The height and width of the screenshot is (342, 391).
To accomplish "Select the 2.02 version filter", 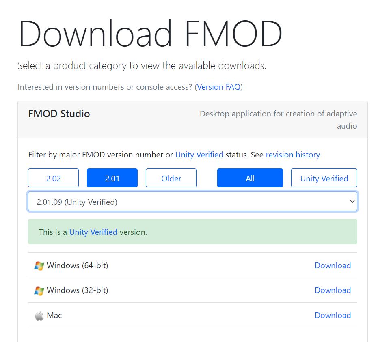I will pos(53,178).
